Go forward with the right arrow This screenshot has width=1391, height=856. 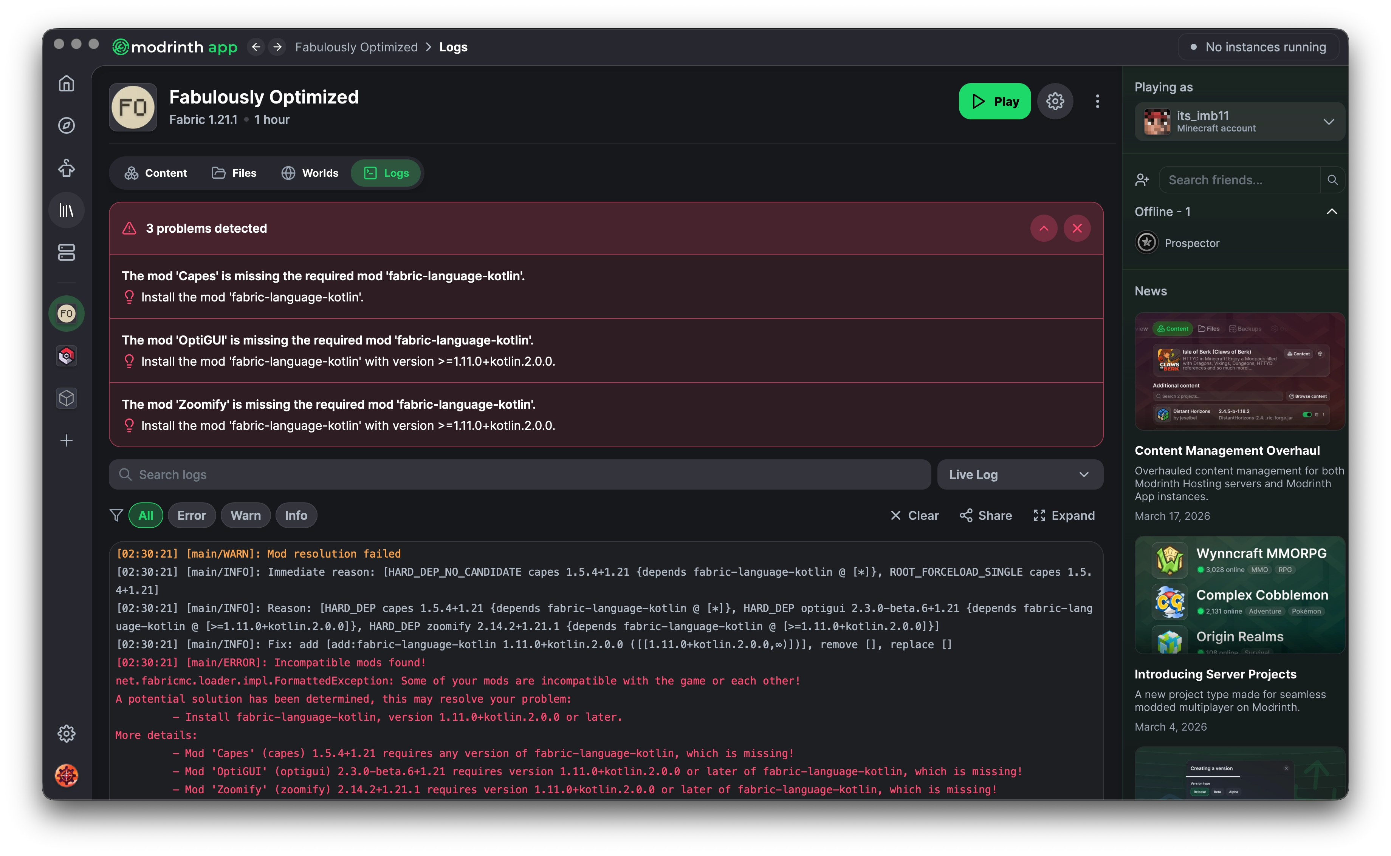coord(277,47)
